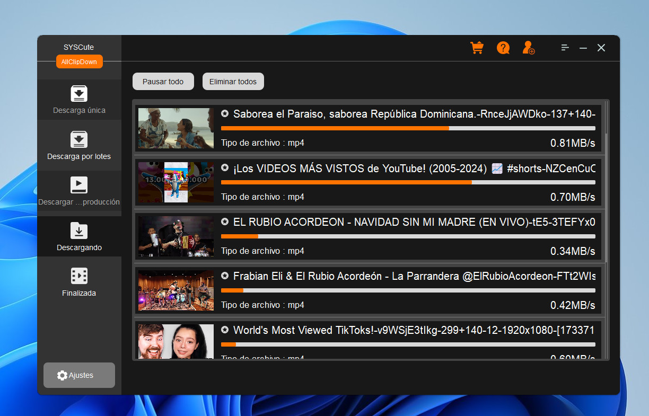Select the Descargar producción playlist icon
The image size is (649, 416).
click(79, 185)
